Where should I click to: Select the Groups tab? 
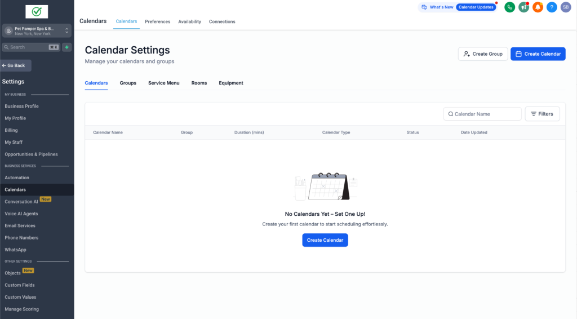tap(128, 83)
